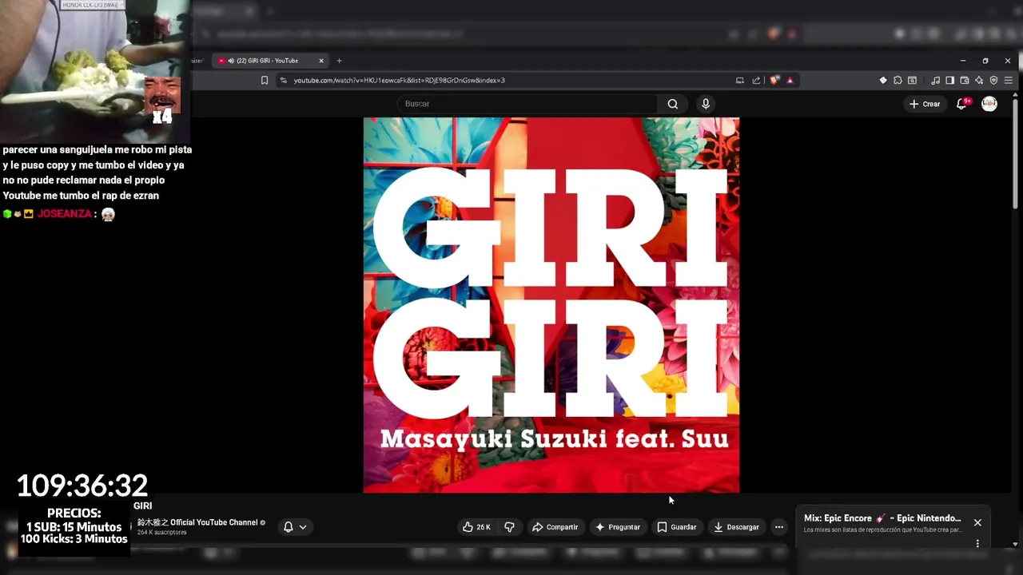
Task: Click Mix: Epic Encore playlist title
Action: tap(882, 518)
